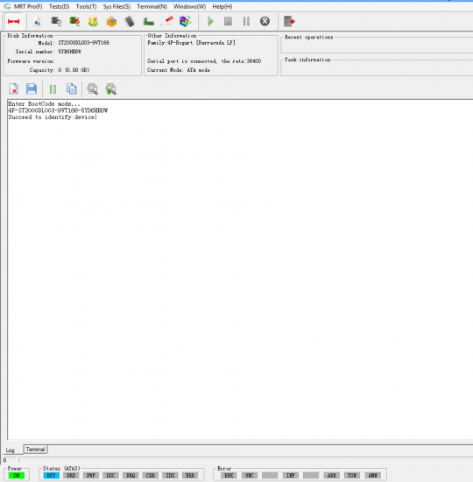Image resolution: width=473 pixels, height=482 pixels.
Task: Click the progress bar below the tabs
Action: [245, 460]
